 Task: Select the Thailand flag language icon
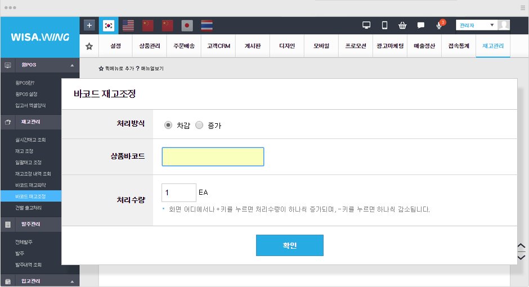click(207, 26)
